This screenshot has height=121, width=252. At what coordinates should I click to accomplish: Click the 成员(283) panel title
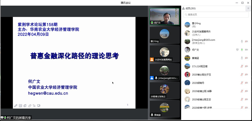click(x=190, y=8)
